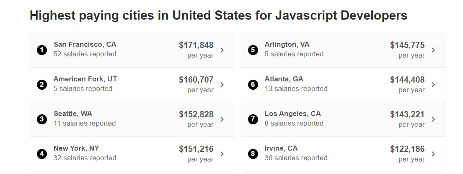Expand San Francisco row chevron arrow

coord(222,50)
